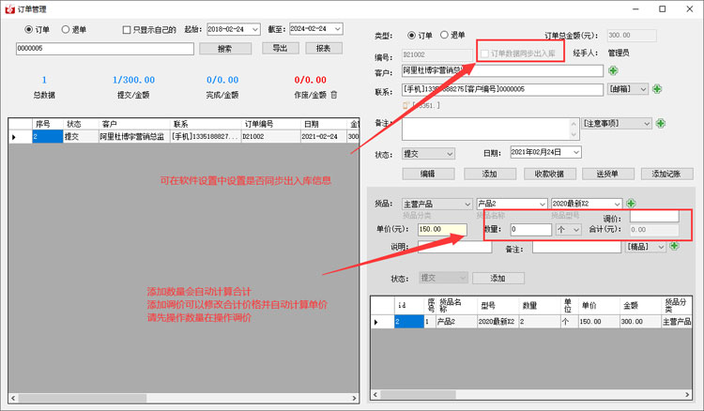Click the 数量 quantity input field
704x411 pixels.
tap(530, 229)
